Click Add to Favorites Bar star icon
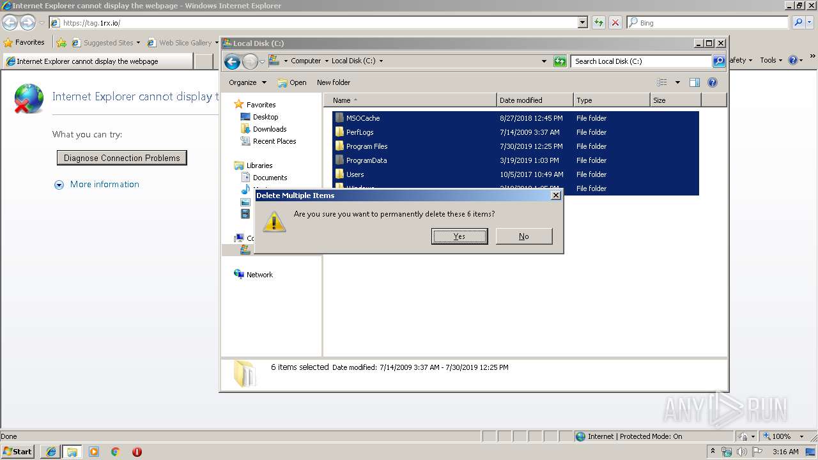 (x=61, y=43)
